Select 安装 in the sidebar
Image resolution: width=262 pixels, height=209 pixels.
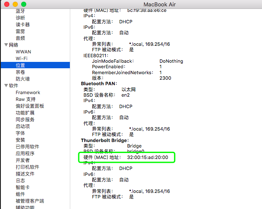click(20, 140)
